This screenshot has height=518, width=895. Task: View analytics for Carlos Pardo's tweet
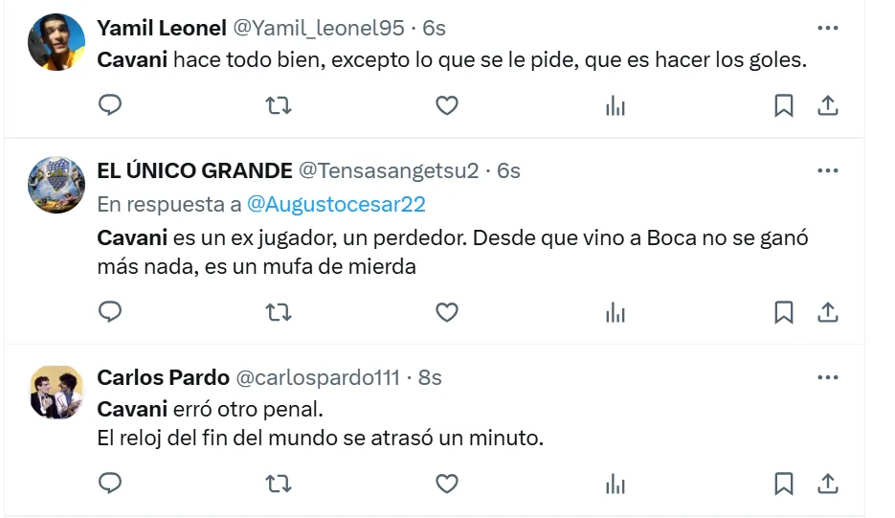(x=615, y=484)
